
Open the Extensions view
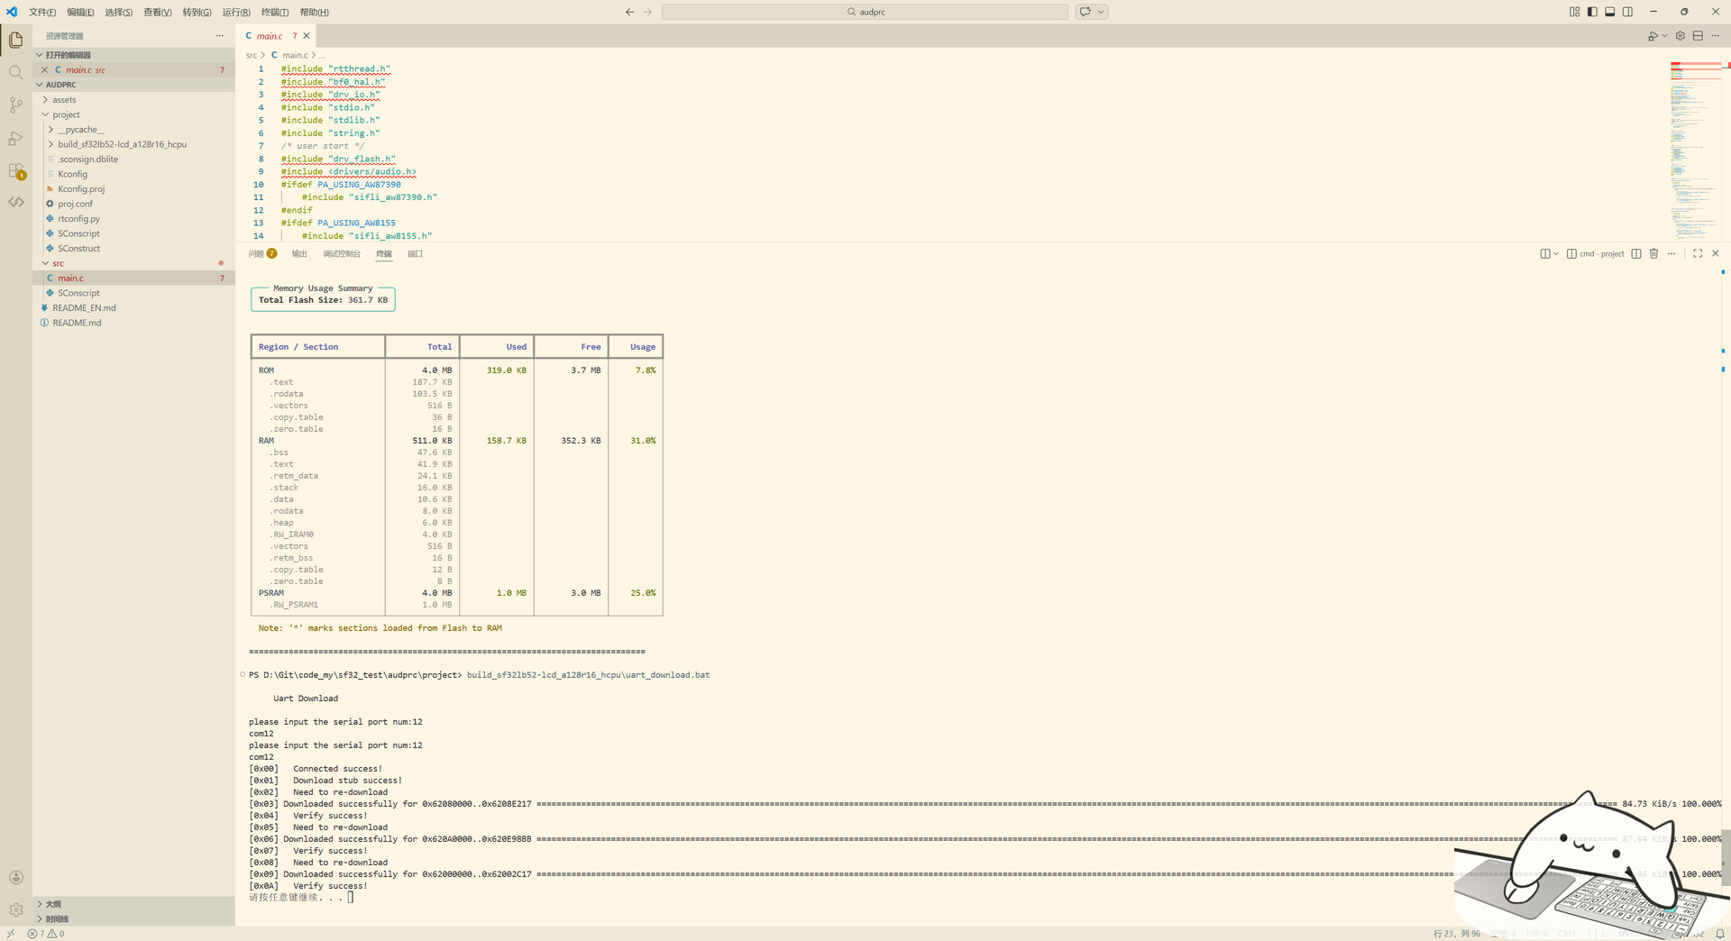pyautogui.click(x=15, y=170)
